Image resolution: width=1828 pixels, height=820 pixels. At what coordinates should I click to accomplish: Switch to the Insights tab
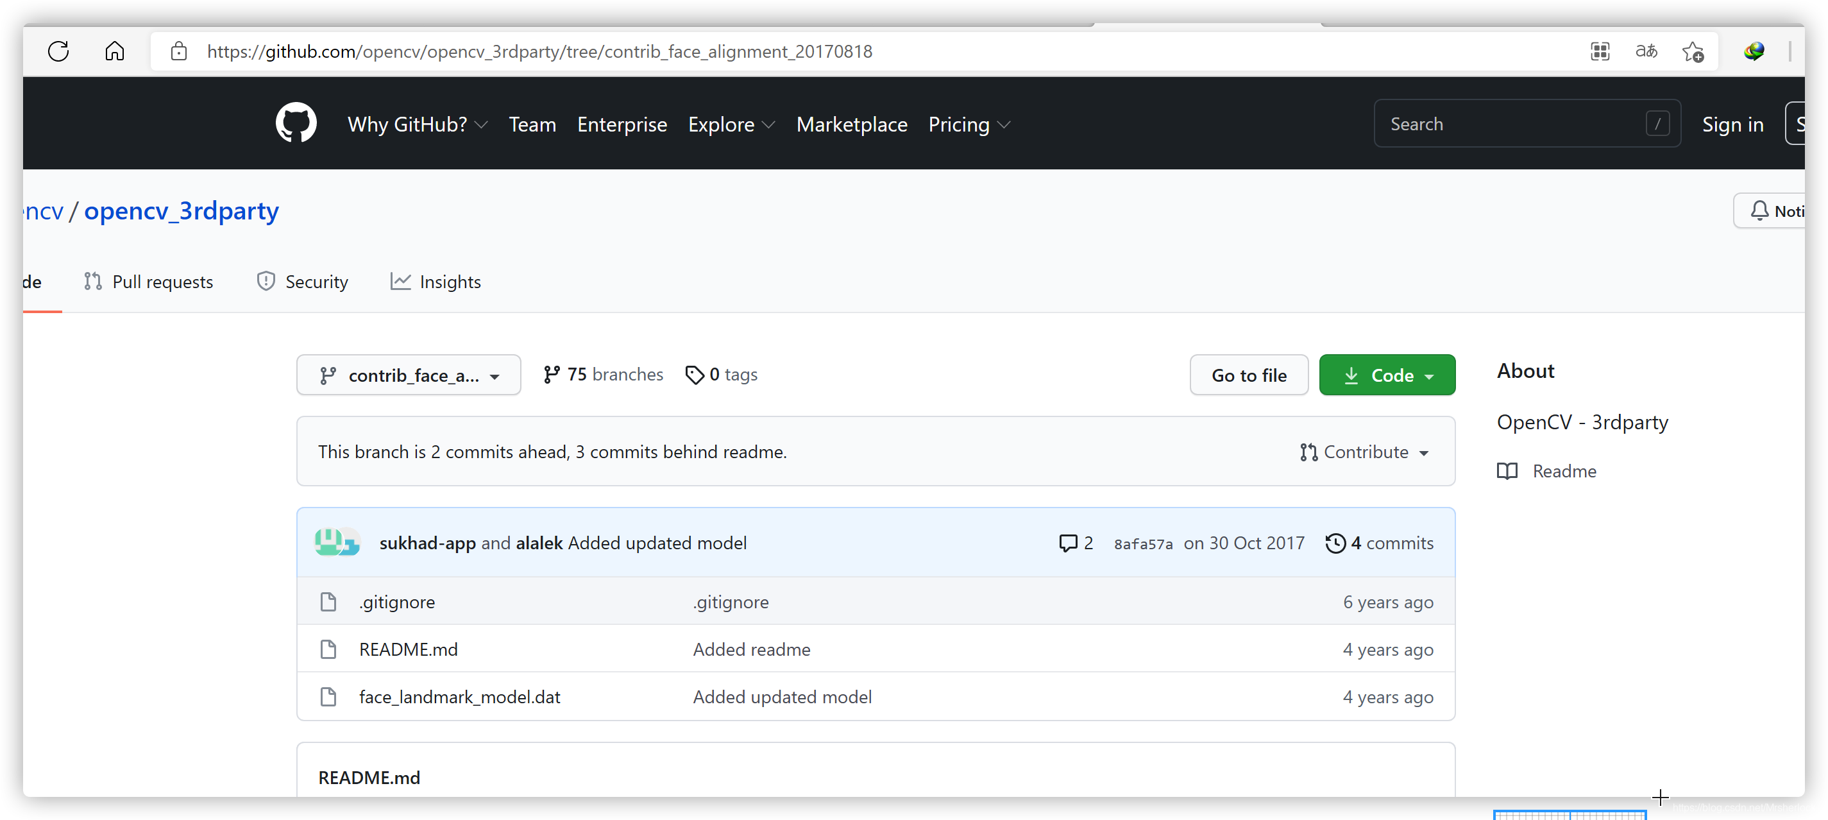436,282
